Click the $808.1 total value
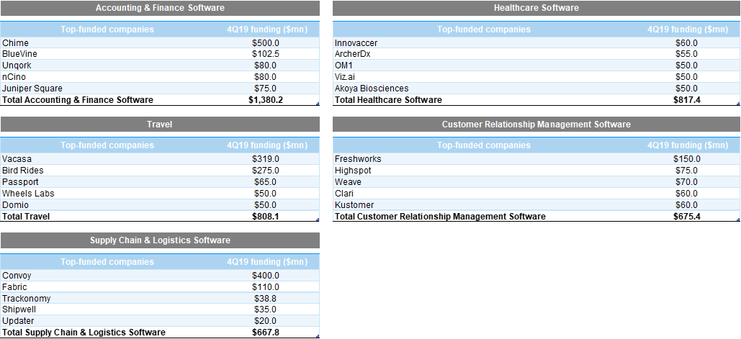Image resolution: width=741 pixels, height=339 pixels. [266, 216]
